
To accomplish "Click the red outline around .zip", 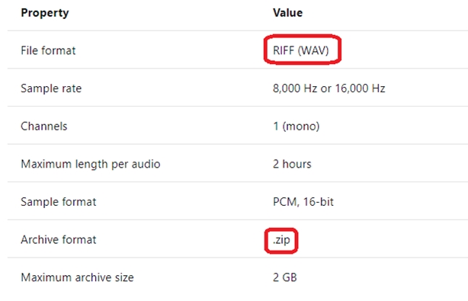I will click(x=281, y=241).
